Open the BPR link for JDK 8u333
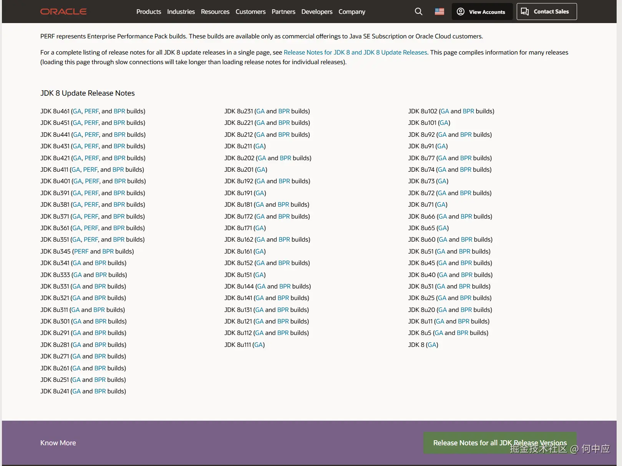 pos(101,275)
